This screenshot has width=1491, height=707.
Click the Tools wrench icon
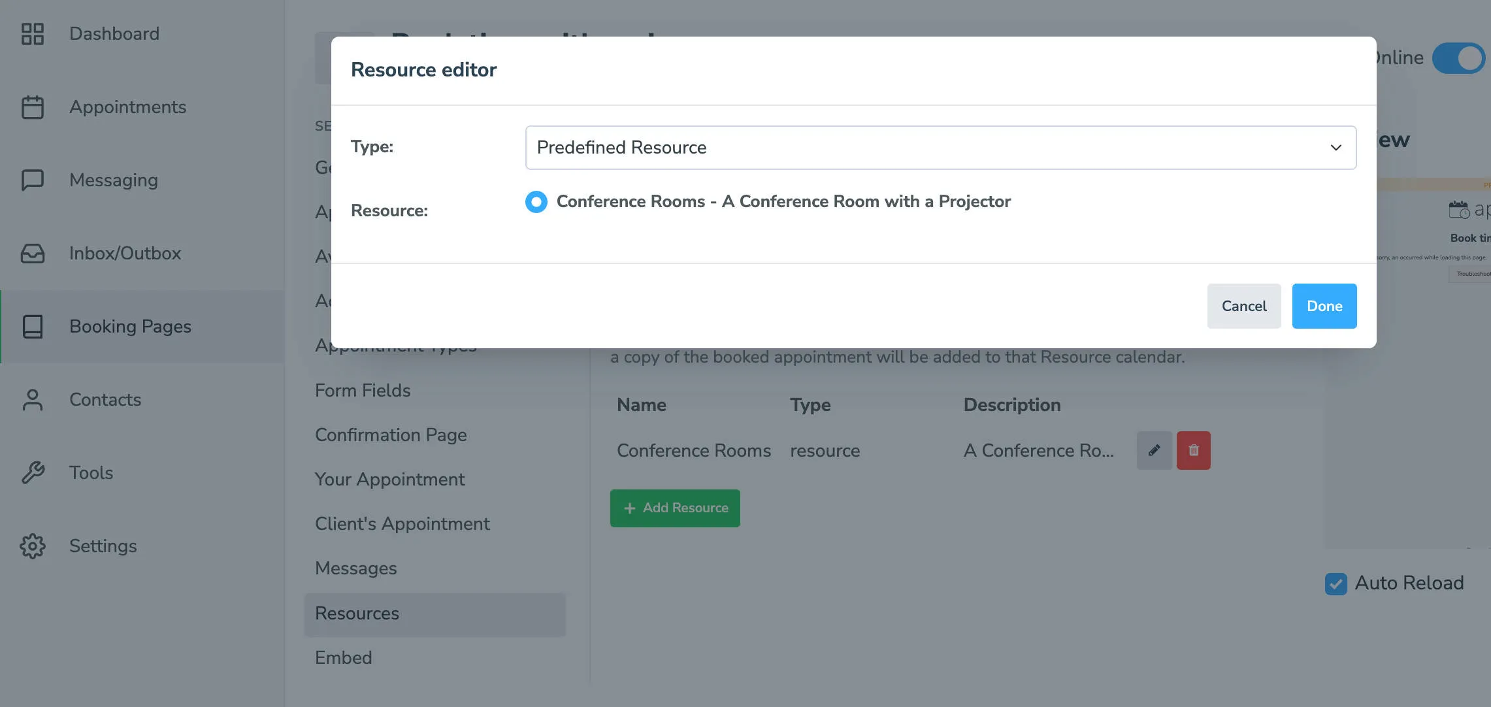[33, 473]
